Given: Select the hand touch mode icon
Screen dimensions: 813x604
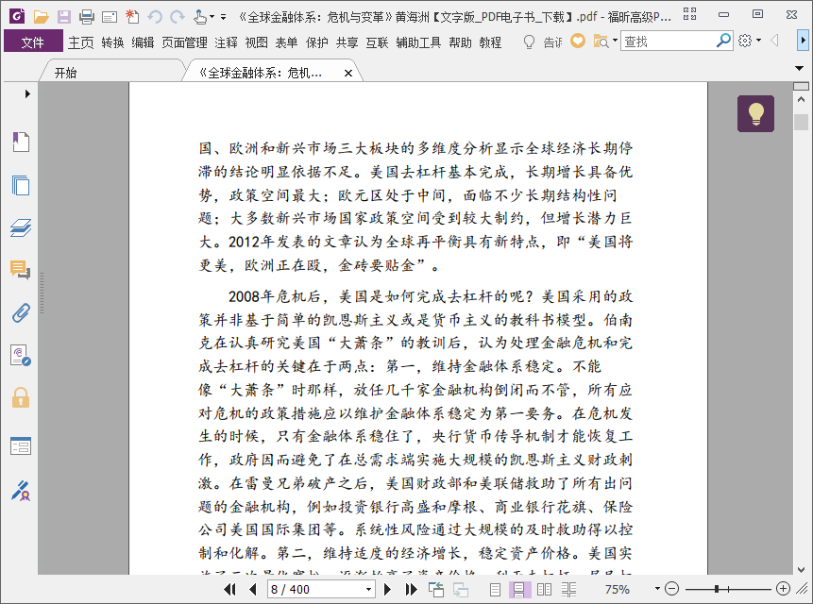Looking at the screenshot, I should click(199, 17).
